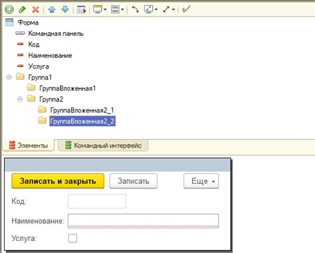This screenshot has width=315, height=253.
Task: Select Командная панель tree item
Action: tap(56, 34)
